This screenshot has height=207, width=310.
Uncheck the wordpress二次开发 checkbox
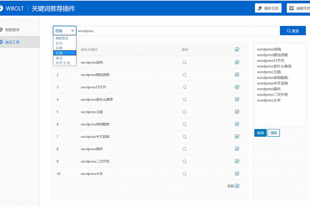pos(237,161)
